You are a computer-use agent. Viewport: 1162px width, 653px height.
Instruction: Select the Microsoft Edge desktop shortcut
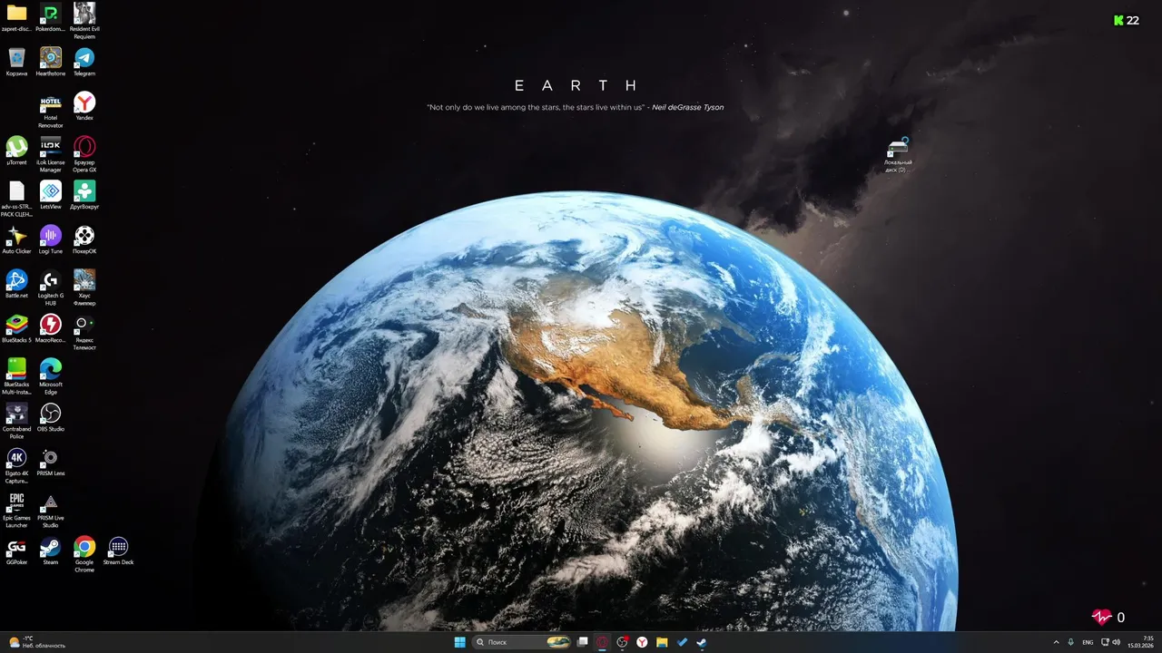51,376
